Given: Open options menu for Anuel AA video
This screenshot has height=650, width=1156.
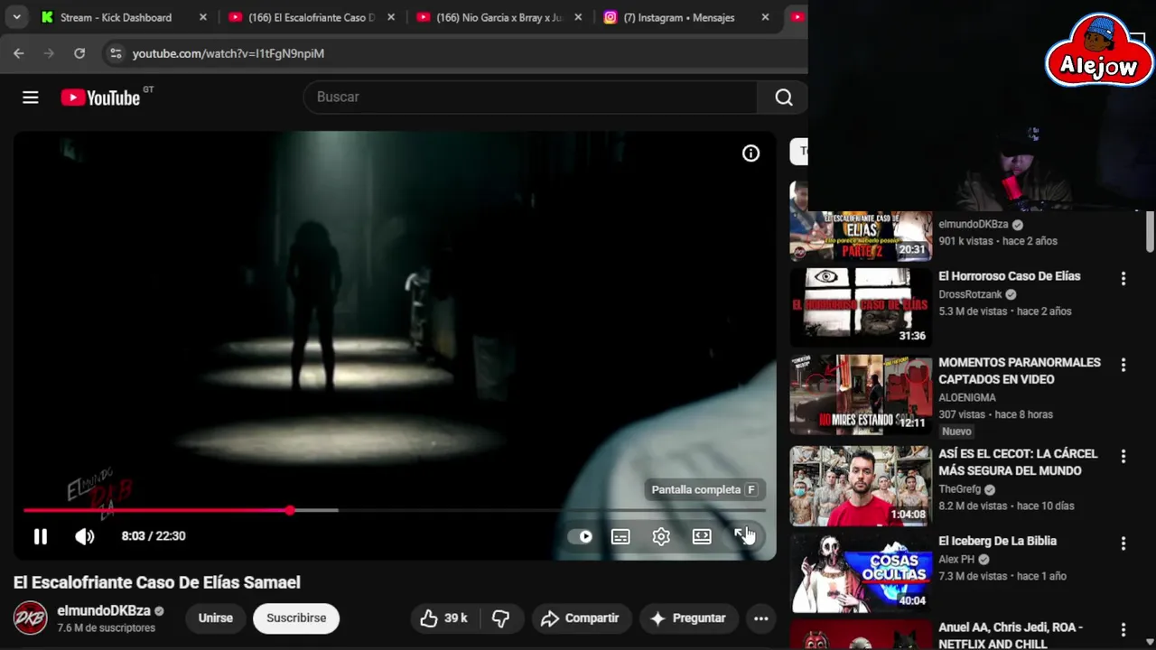Looking at the screenshot, I should click(1123, 630).
